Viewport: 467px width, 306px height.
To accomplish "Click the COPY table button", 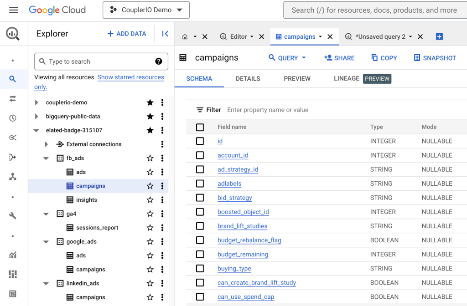I will coord(384,58).
